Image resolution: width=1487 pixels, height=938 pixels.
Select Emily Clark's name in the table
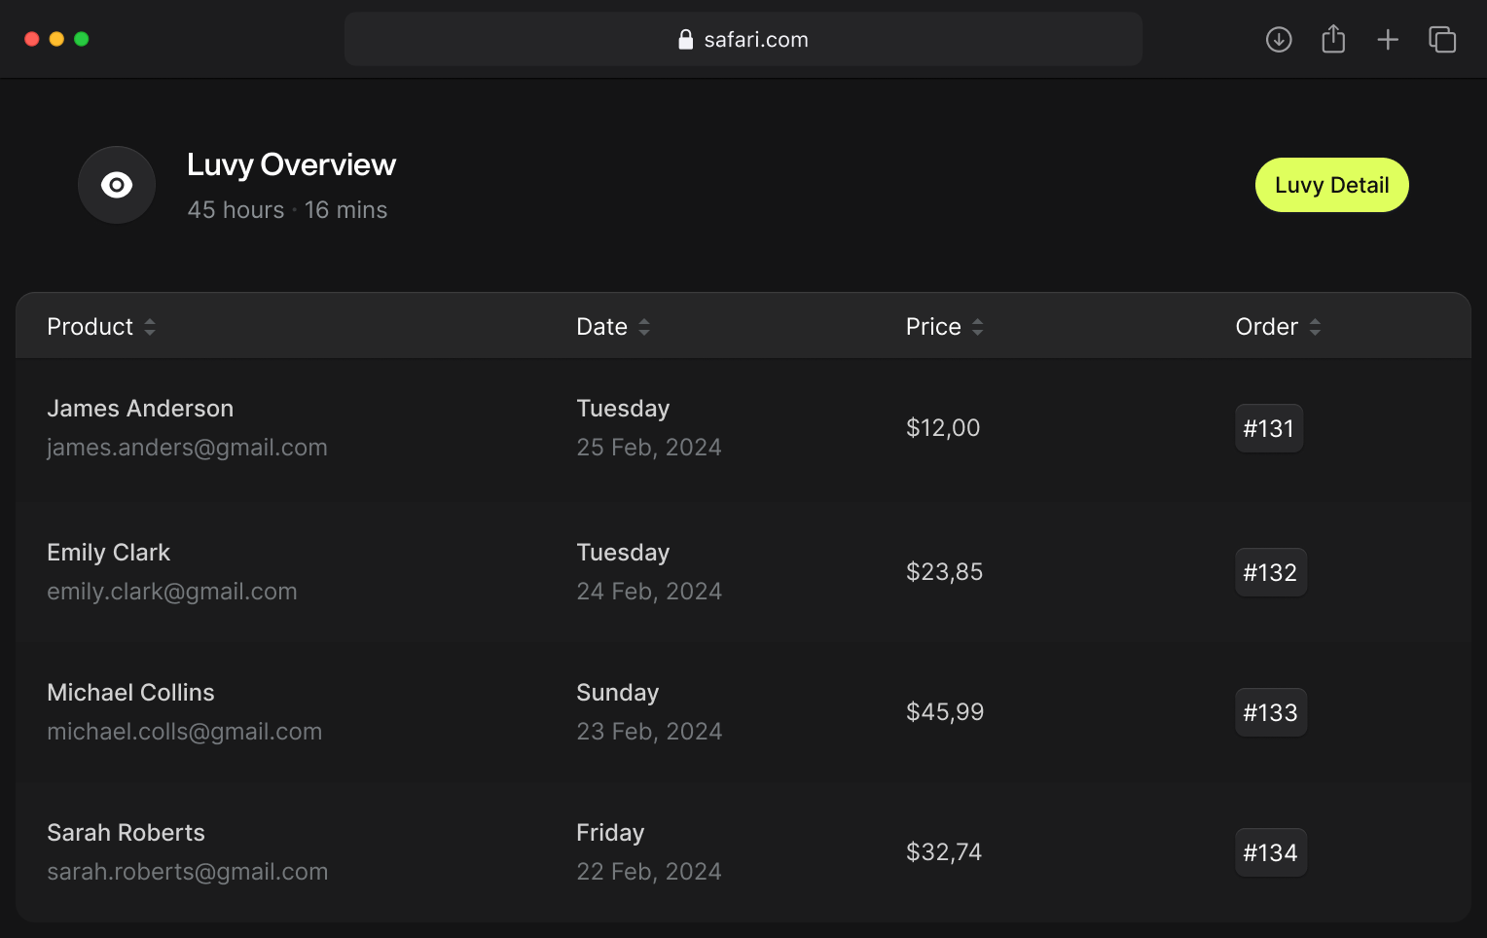109,553
